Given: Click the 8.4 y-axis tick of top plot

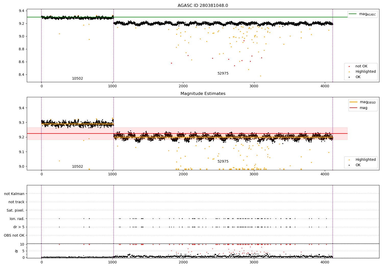Looking at the screenshot, I should tap(21, 75).
